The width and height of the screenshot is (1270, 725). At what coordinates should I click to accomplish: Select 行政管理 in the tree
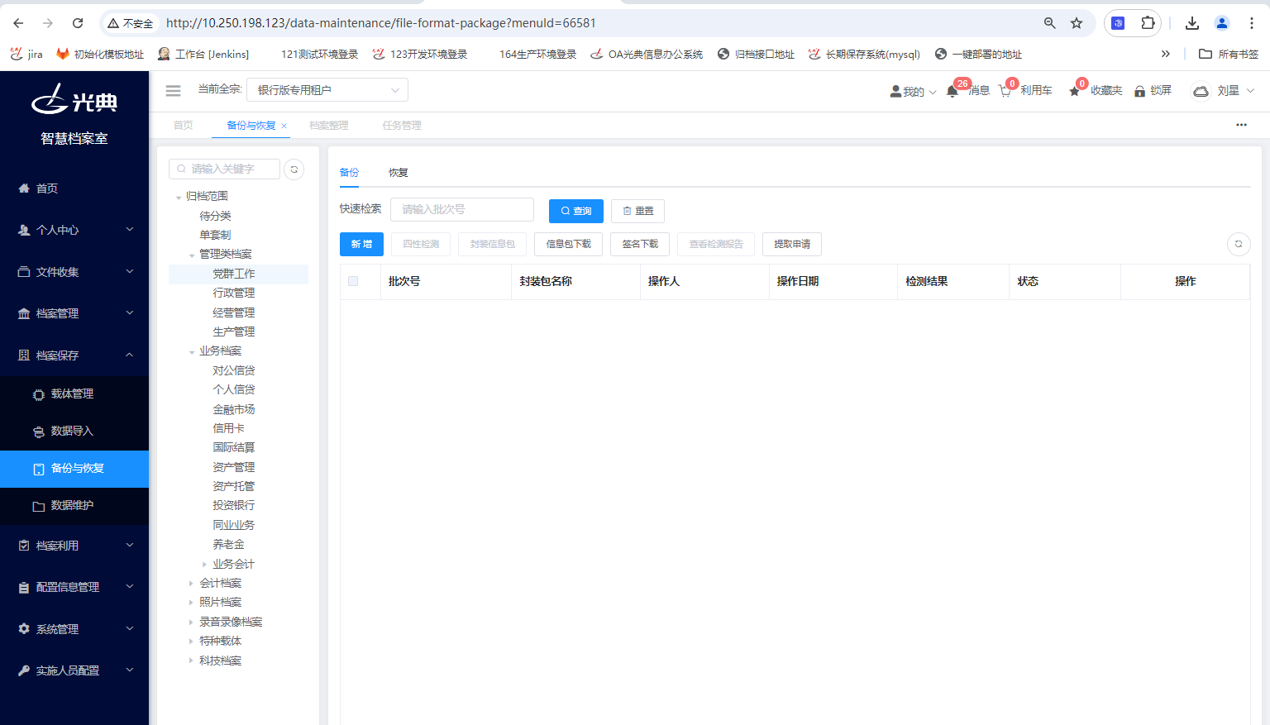(234, 293)
